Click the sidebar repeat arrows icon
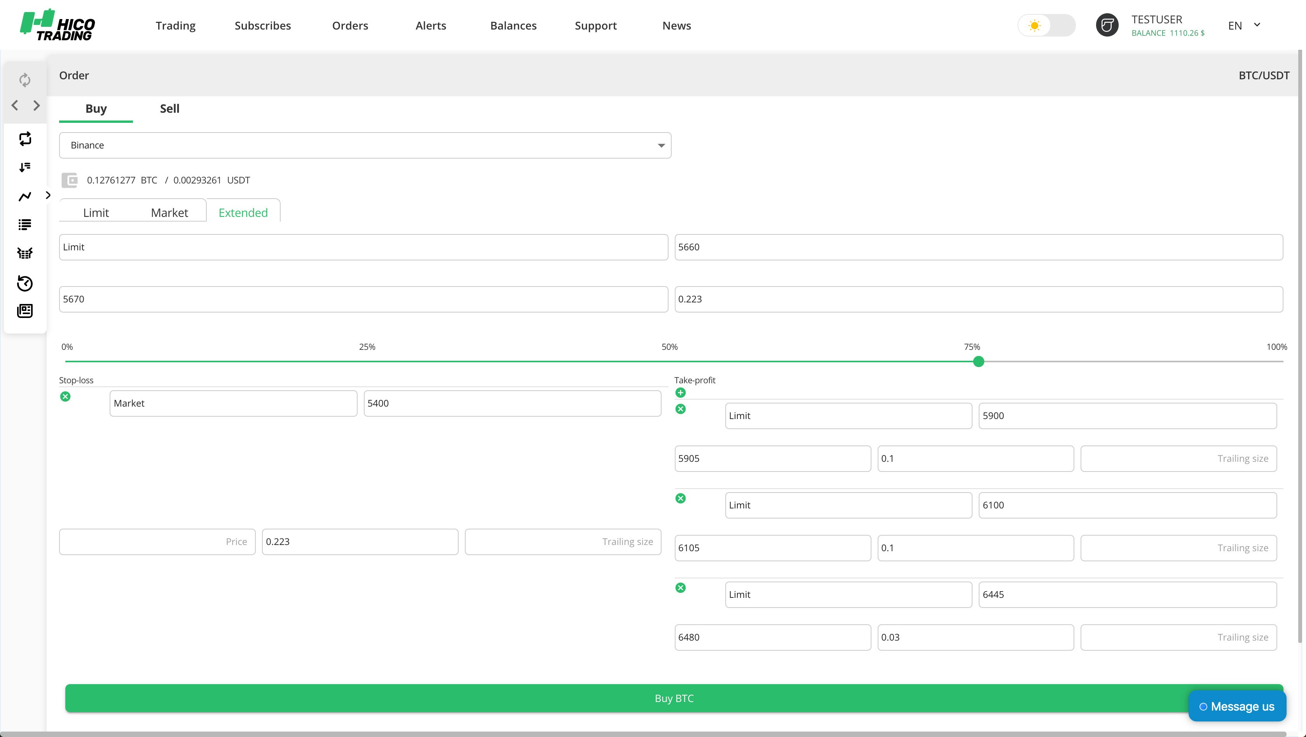The width and height of the screenshot is (1306, 737). coord(25,139)
